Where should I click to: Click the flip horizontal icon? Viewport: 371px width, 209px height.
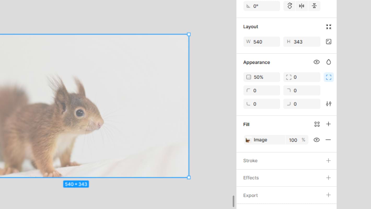point(302,6)
